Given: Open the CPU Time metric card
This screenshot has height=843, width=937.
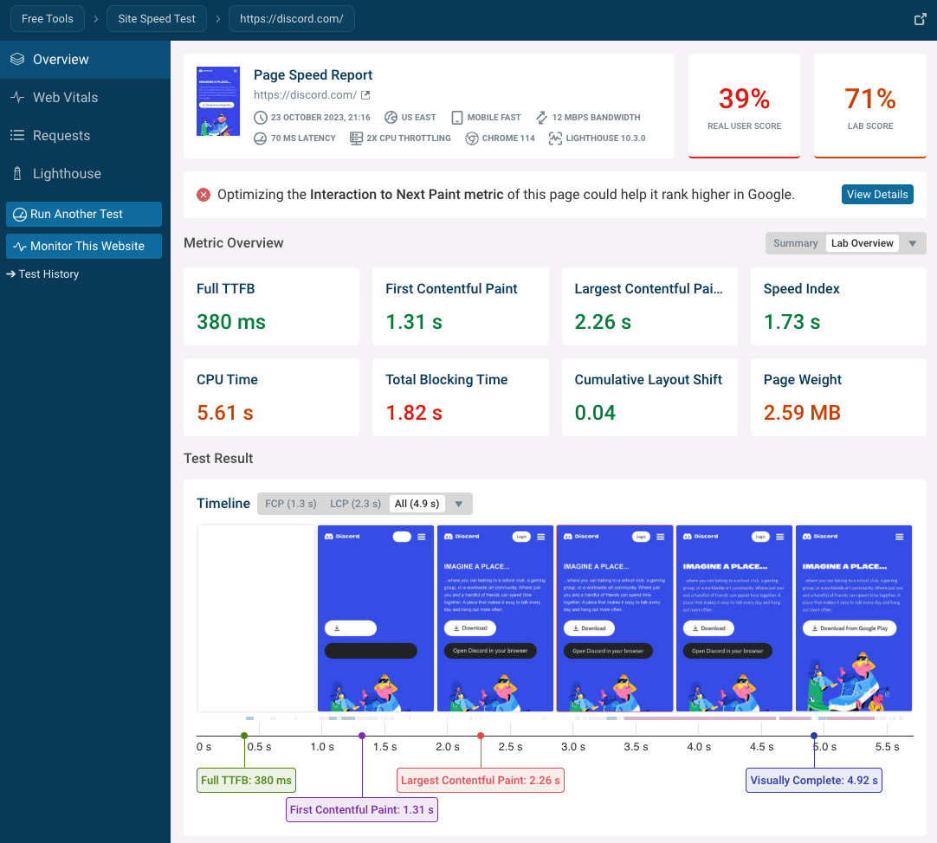Looking at the screenshot, I should click(x=271, y=397).
